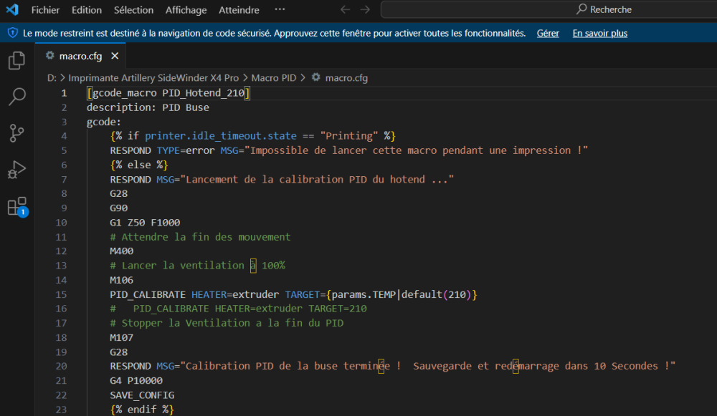Click the VS Code logo icon
Viewport: 717px width, 416px height.
pyautogui.click(x=12, y=10)
